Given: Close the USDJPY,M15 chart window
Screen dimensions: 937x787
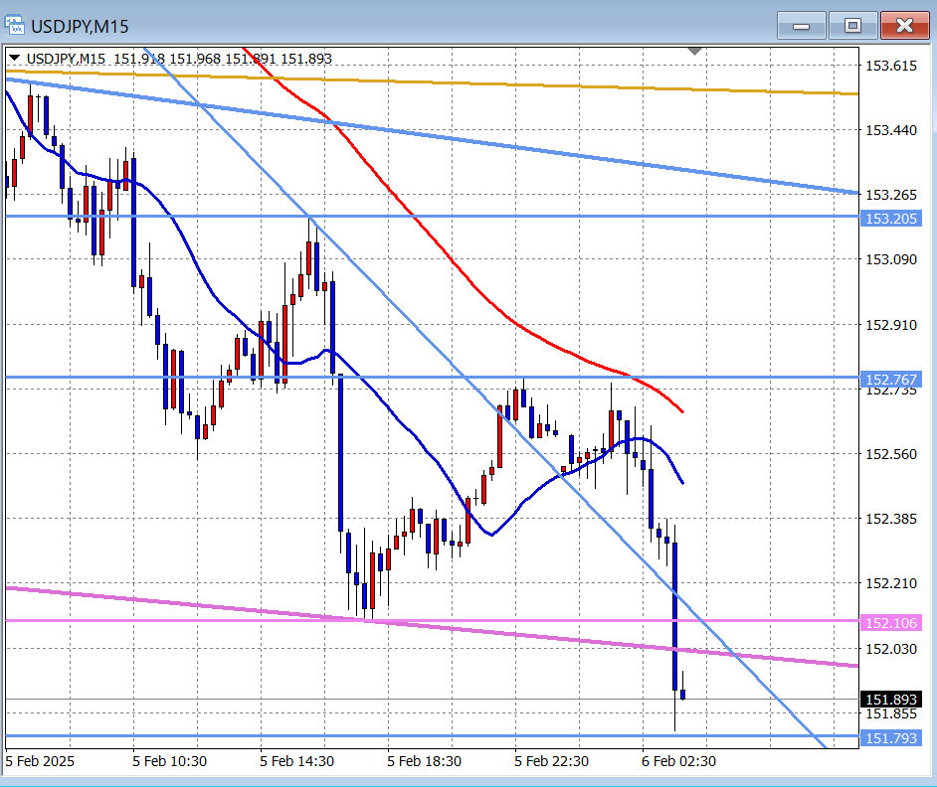Looking at the screenshot, I should tap(904, 26).
